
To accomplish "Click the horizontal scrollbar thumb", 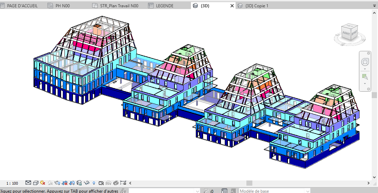I will pos(249,183).
